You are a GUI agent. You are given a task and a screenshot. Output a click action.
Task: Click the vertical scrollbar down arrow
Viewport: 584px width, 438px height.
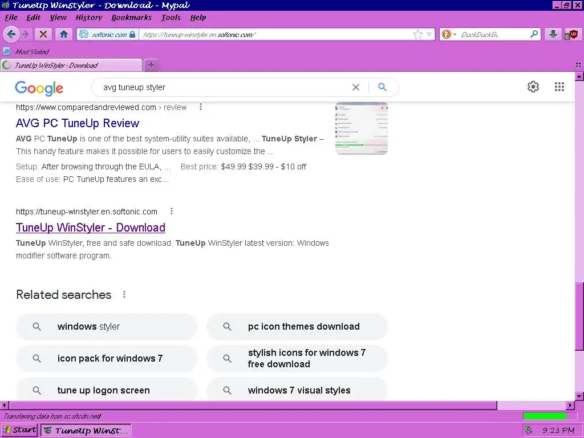tap(579, 396)
